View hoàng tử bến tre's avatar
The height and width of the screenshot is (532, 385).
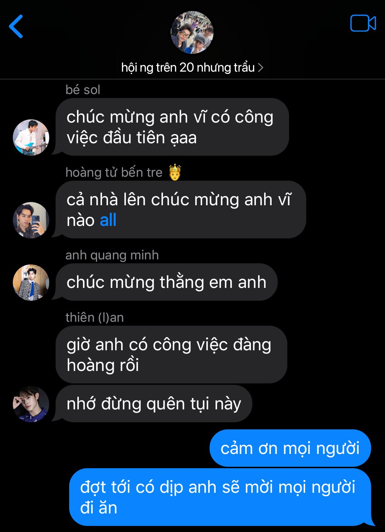point(31,220)
